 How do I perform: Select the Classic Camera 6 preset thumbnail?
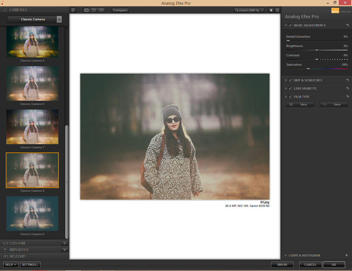32,83
